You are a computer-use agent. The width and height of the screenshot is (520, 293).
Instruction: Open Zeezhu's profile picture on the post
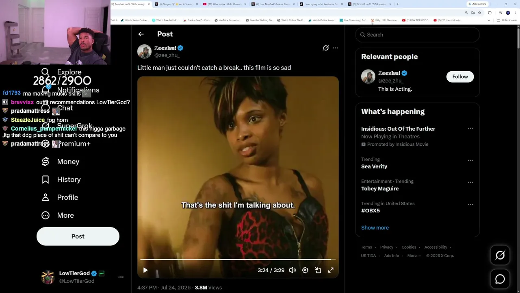pyautogui.click(x=144, y=51)
